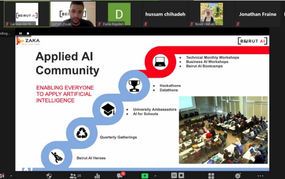Select Noor Hallak video thumbnail
This screenshot has width=285, height=179.
(211, 14)
